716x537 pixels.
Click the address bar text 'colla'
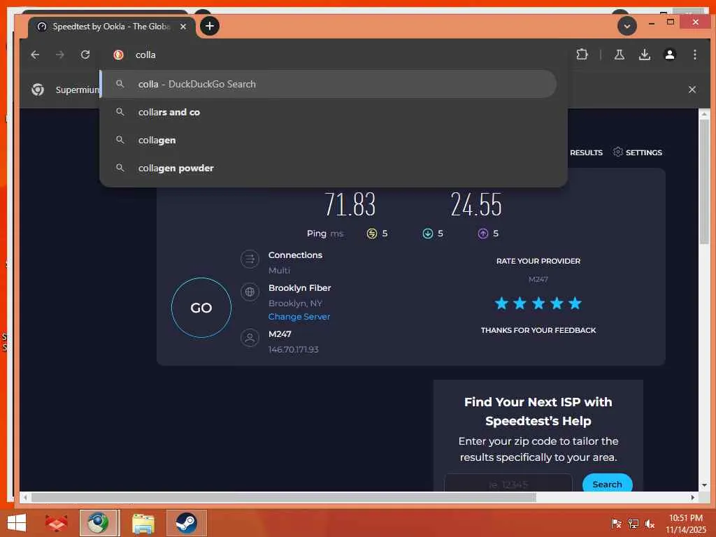(145, 55)
